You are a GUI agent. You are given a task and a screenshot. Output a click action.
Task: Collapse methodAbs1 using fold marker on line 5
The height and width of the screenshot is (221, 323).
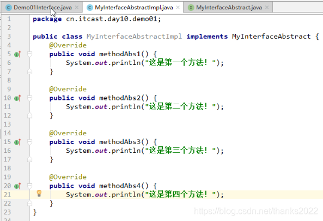[29, 54]
